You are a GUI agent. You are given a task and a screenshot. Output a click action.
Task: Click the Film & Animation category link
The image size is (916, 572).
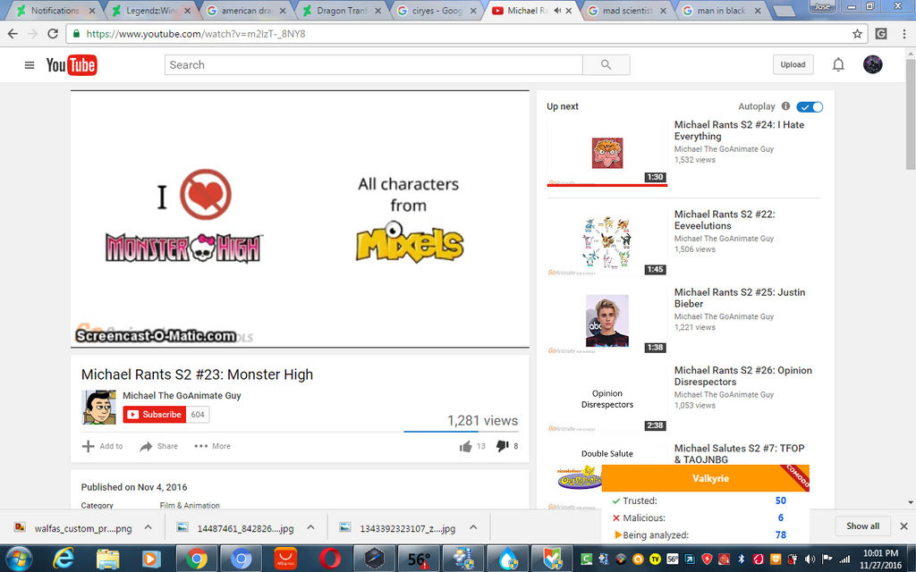(x=190, y=506)
